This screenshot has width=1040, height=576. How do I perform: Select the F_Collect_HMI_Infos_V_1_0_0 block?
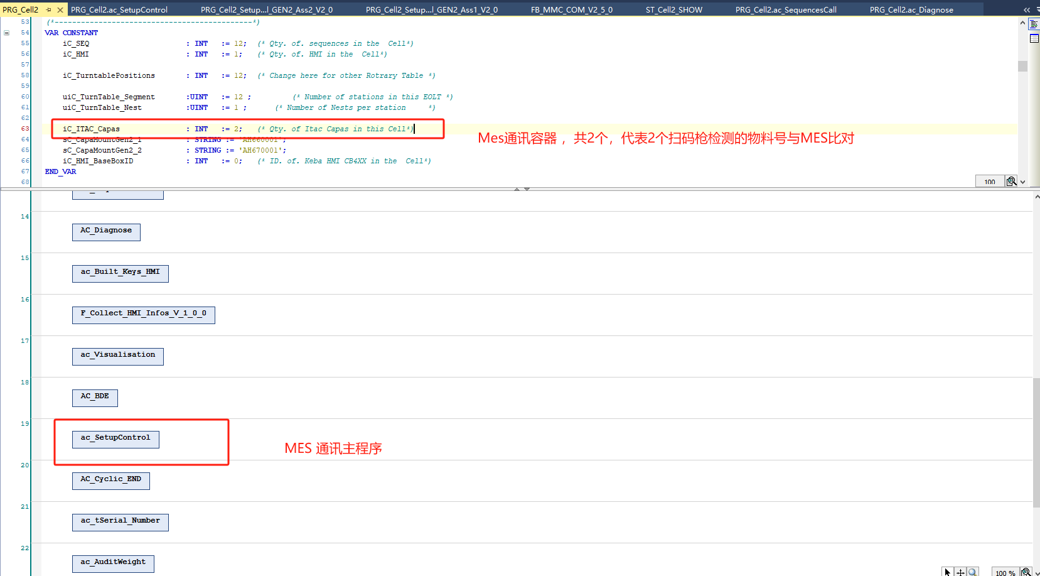pos(143,315)
